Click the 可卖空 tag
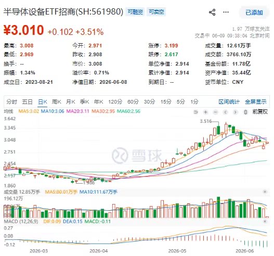This screenshot has height=256, width=274. pyautogui.click(x=156, y=12)
